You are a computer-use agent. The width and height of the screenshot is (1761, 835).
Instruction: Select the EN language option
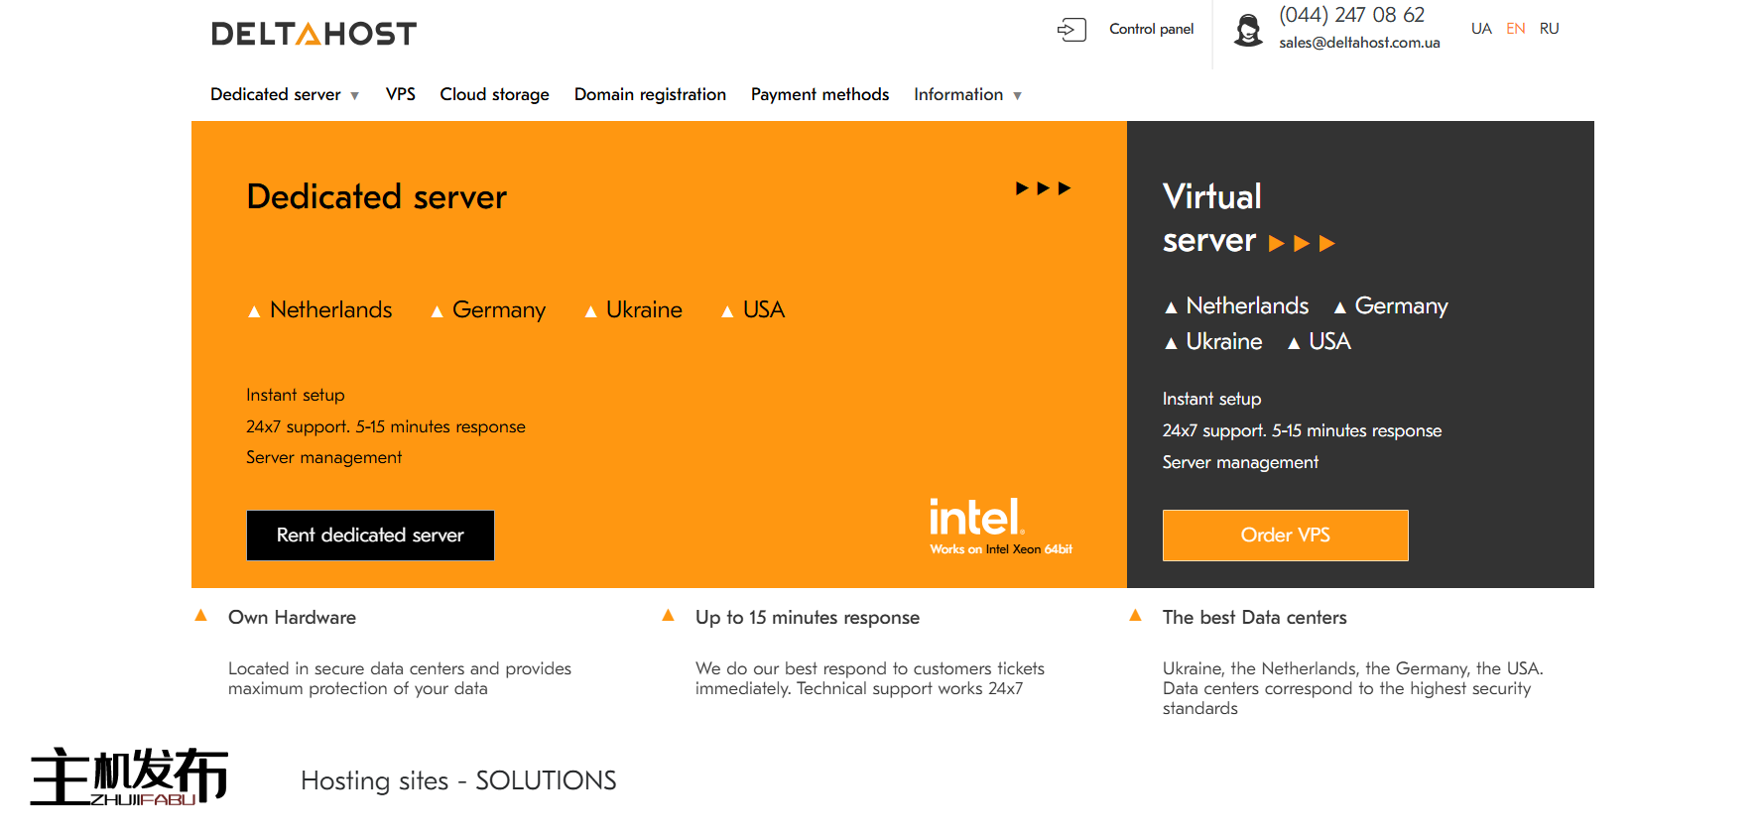[x=1515, y=29]
